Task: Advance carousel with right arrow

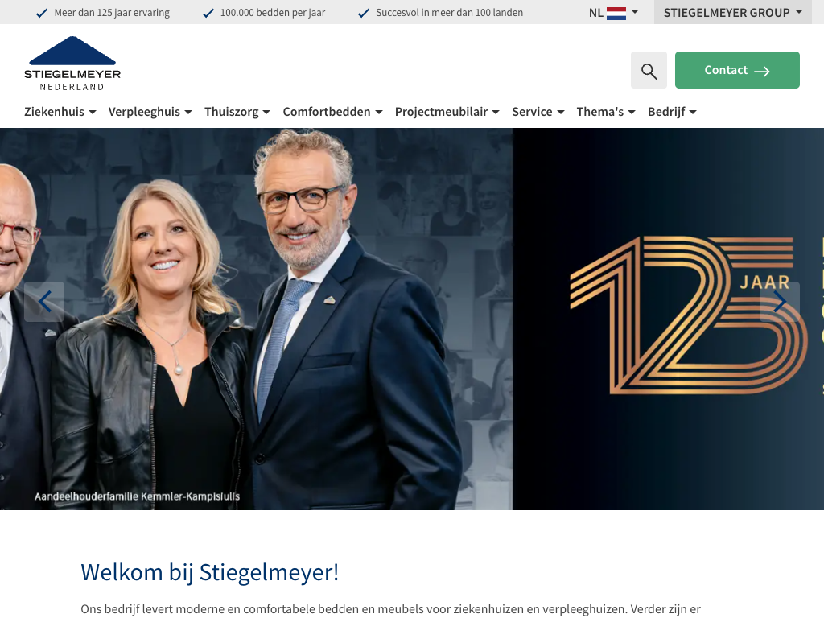Action: (779, 302)
